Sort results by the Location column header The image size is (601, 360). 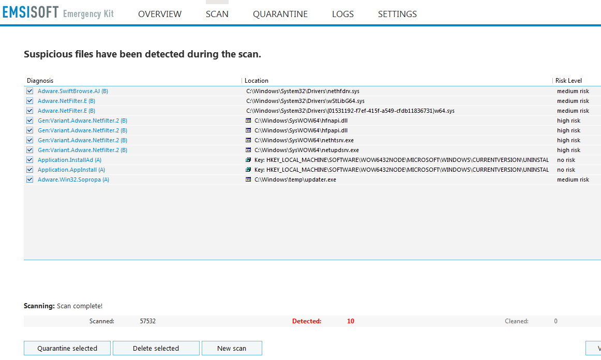(257, 81)
